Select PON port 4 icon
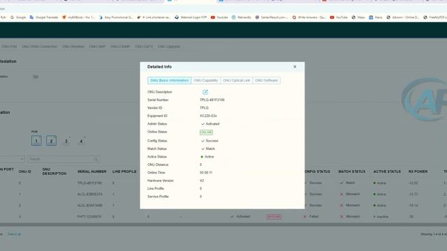Screen dimensions: 447x251 [x=81, y=141]
